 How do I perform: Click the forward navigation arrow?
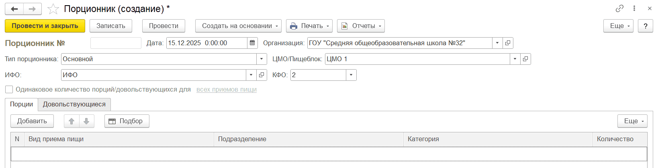[33, 9]
